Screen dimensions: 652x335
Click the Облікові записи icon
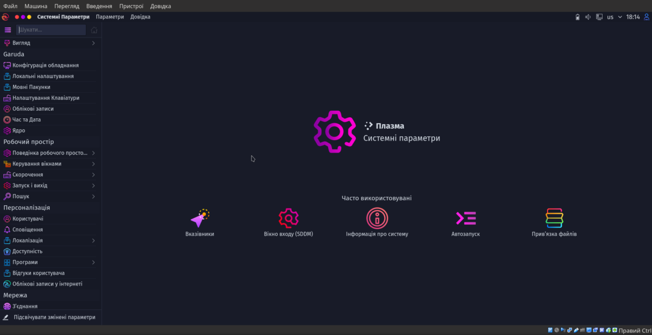(7, 109)
